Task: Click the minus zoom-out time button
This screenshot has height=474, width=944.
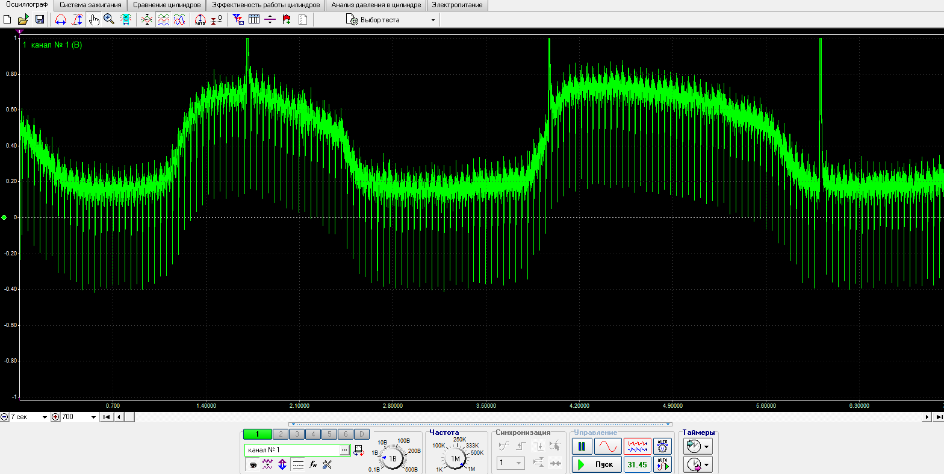Action: [x=4, y=417]
